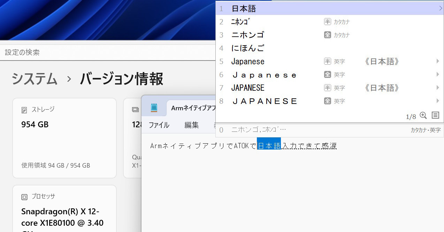Expand the arrow for full-width ＪＡＰＡＮＥＳＥ candidate 8
Screen dimensions: 444x232
click(438, 101)
